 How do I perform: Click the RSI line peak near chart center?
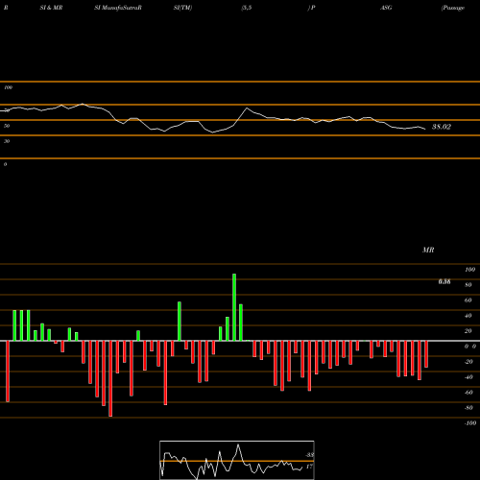pos(247,108)
